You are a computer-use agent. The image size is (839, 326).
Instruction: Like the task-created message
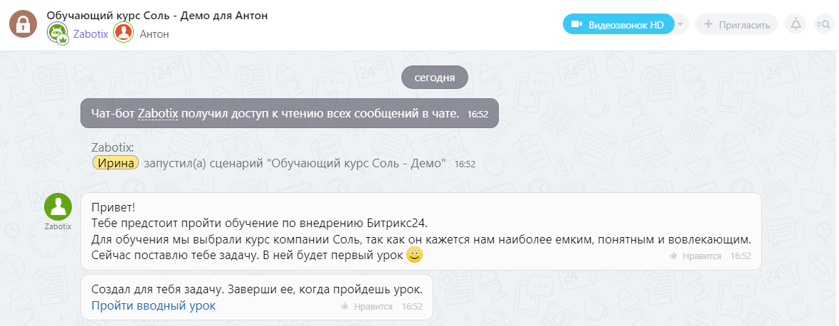pyautogui.click(x=373, y=307)
